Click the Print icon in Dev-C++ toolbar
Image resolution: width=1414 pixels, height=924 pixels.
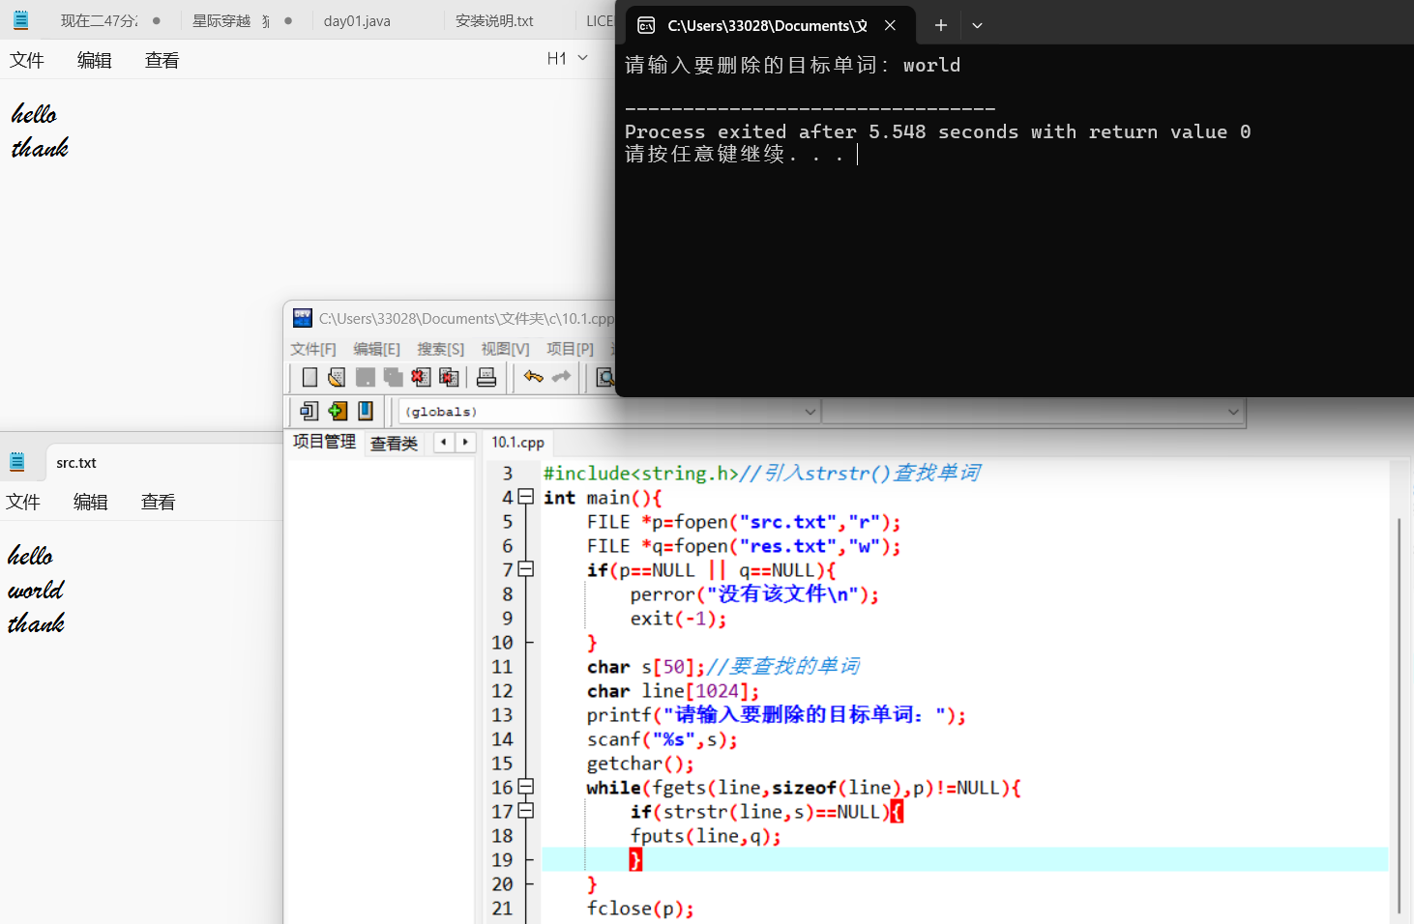pos(486,377)
